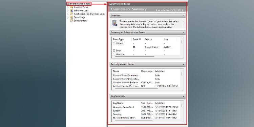Sort Log Summary by Size column header
Screen dimensions: 254x127
[x=147, y=103]
